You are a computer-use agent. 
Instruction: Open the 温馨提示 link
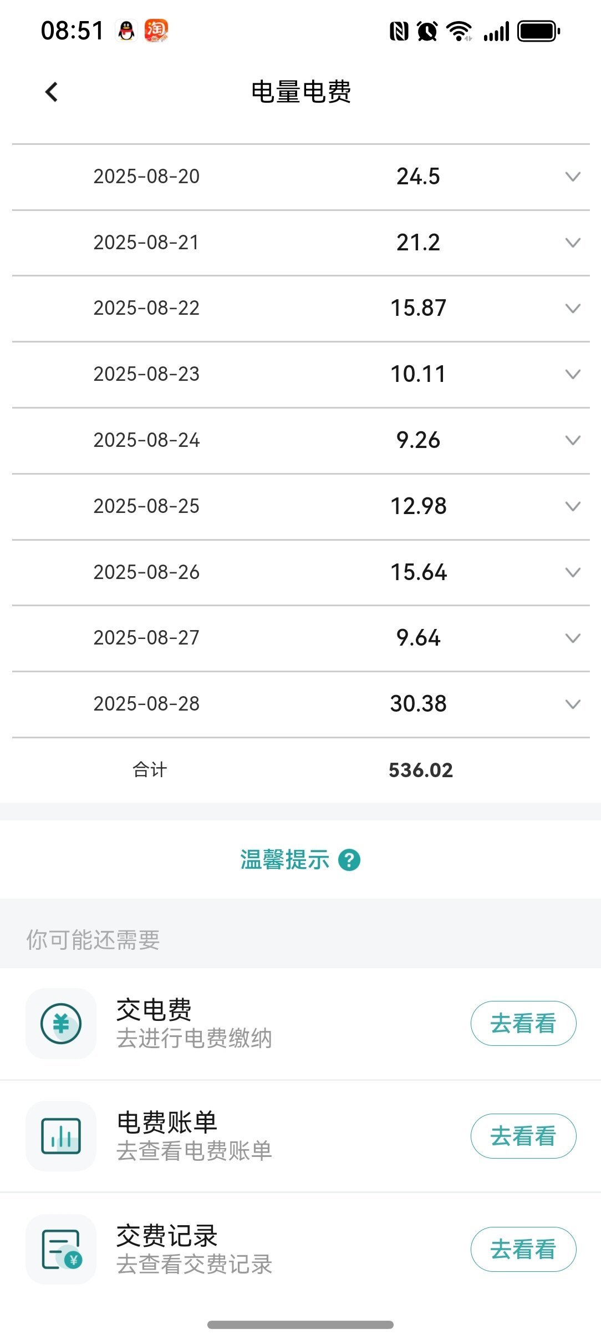pos(285,860)
